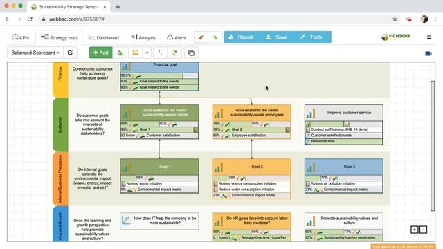Select the Strategy map tab
Viewport: 443px width, 249px height.
click(59, 37)
